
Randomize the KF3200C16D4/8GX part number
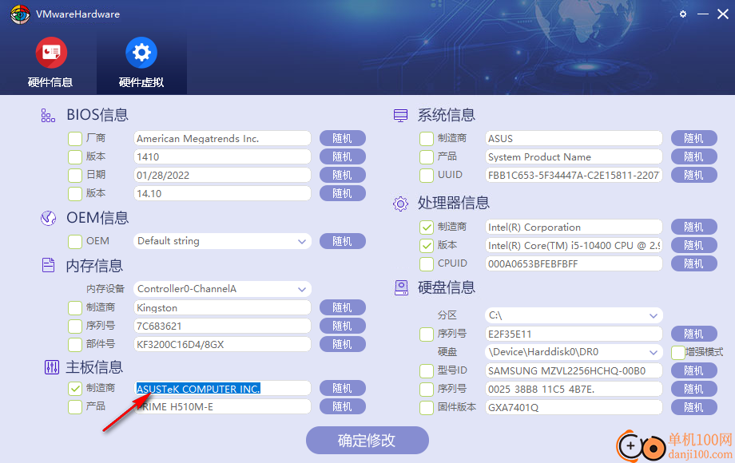point(342,344)
